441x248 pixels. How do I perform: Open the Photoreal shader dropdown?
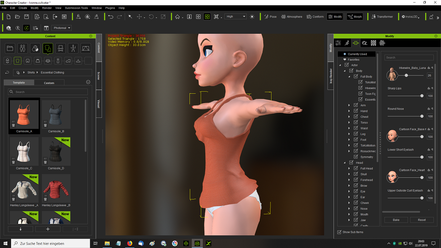pos(62,28)
